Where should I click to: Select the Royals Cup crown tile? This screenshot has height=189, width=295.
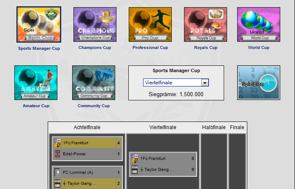206,24
